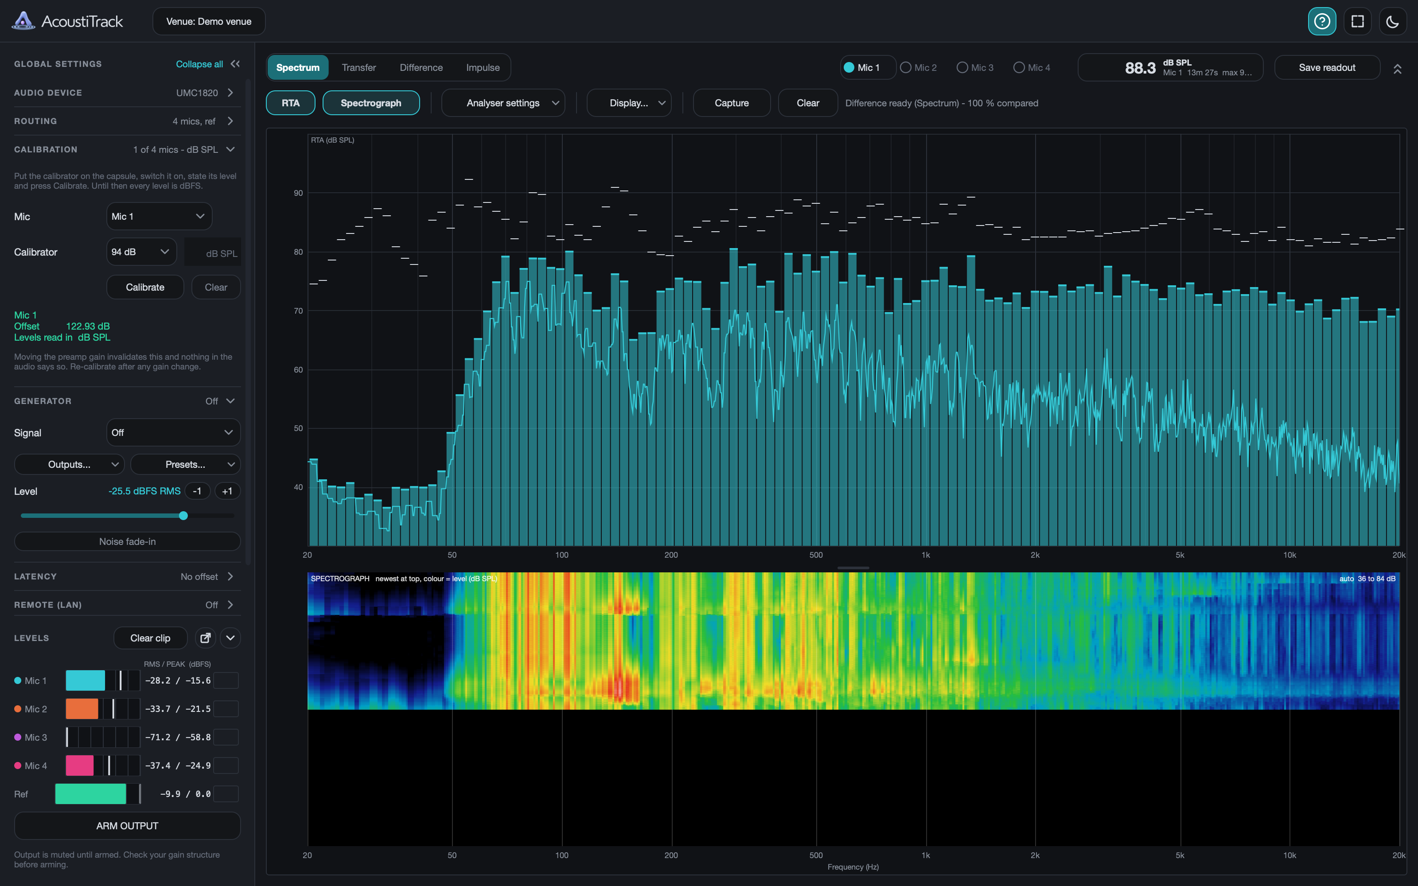Screen dimensions: 1418x886
Task: Open the Display... dropdown
Action: coord(629,103)
